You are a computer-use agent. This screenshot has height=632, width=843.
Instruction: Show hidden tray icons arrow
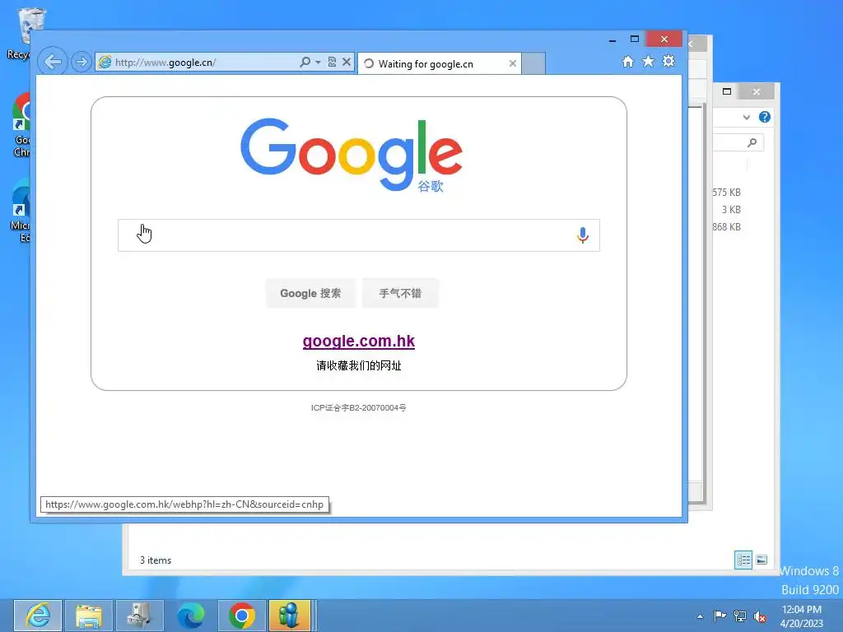700,616
